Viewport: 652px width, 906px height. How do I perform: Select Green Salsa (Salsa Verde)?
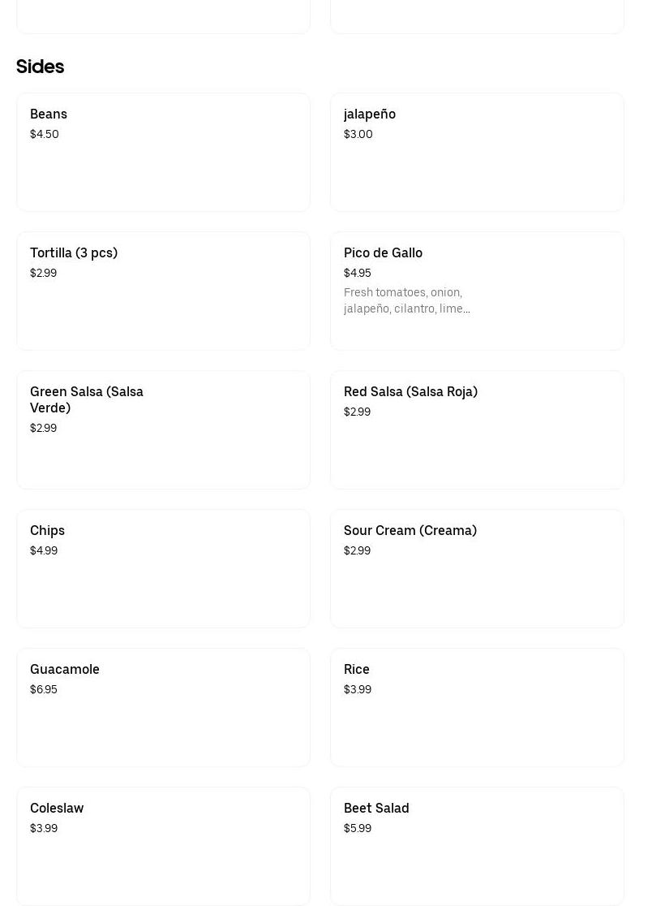coord(163,429)
